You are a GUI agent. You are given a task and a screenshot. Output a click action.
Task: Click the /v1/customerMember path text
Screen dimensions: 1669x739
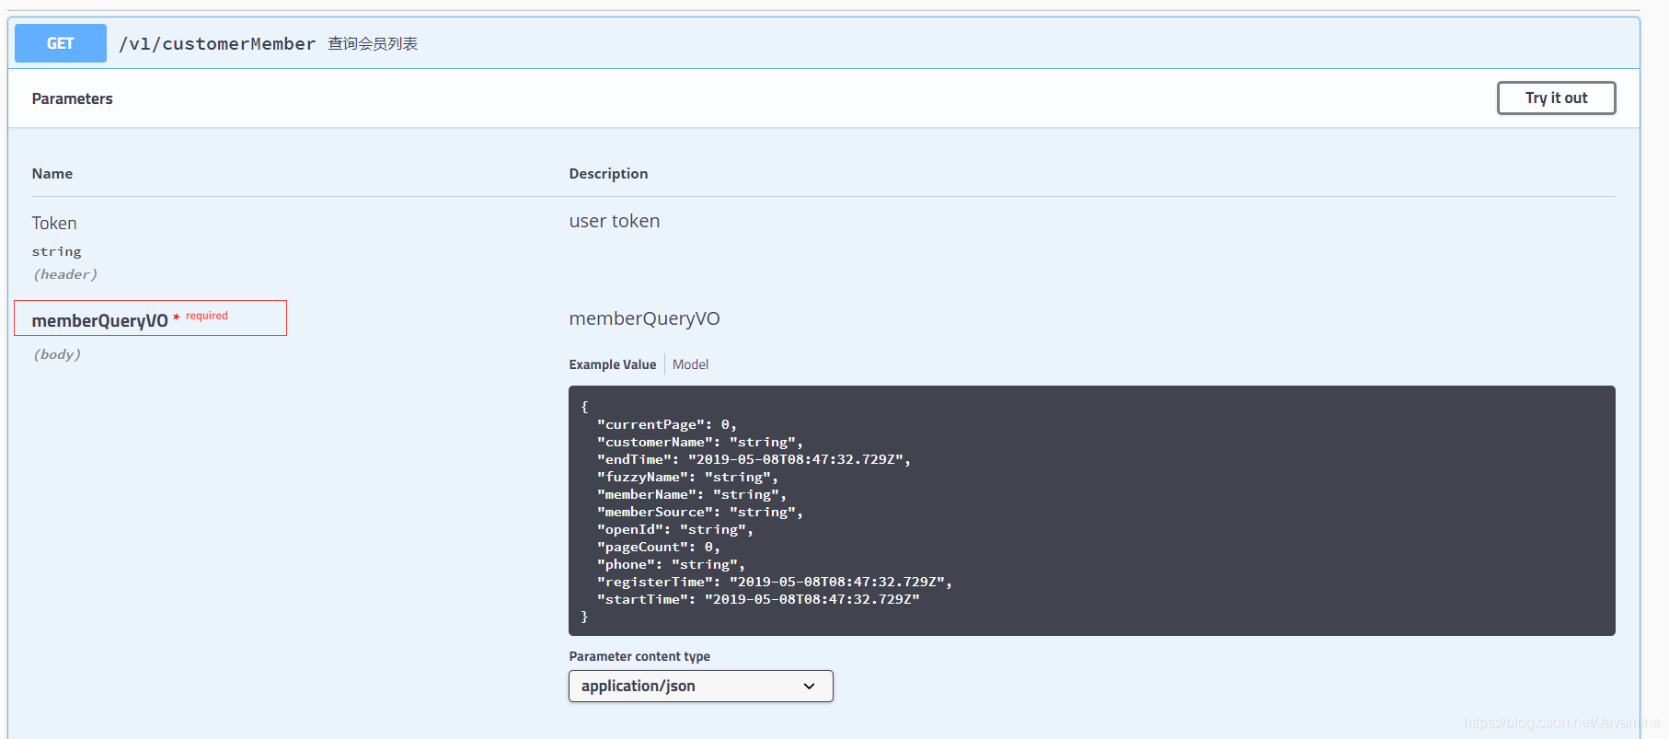(x=217, y=44)
